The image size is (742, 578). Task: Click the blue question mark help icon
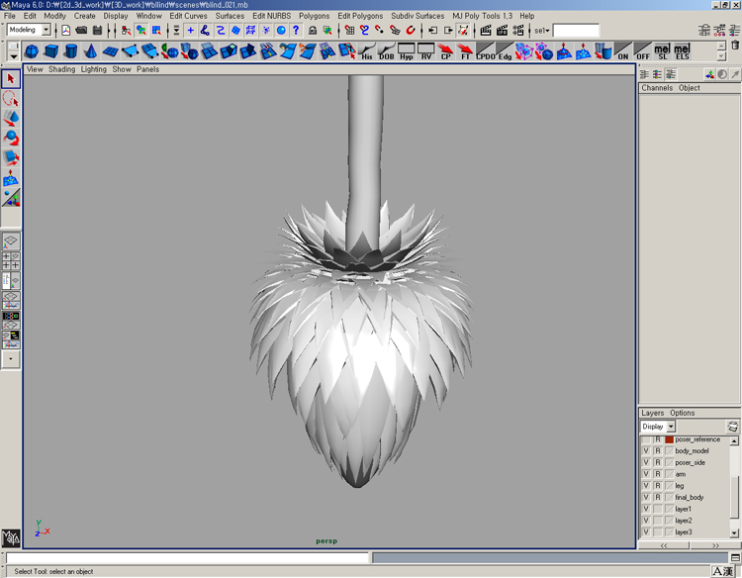click(295, 31)
